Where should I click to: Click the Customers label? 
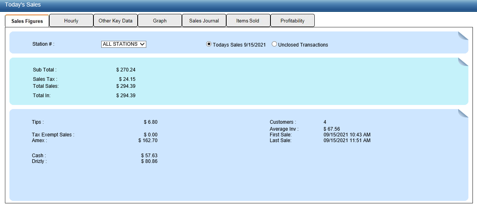(x=283, y=122)
